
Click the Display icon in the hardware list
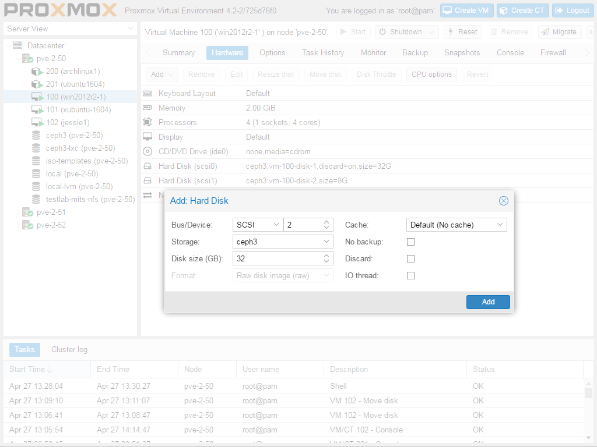148,137
